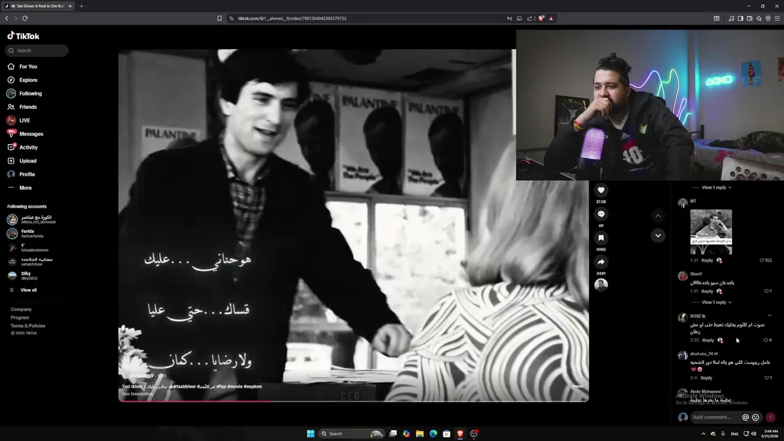Open the Program footer link

point(20,317)
